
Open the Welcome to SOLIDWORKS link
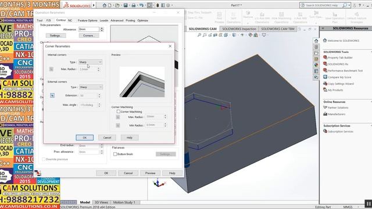pos(344,41)
